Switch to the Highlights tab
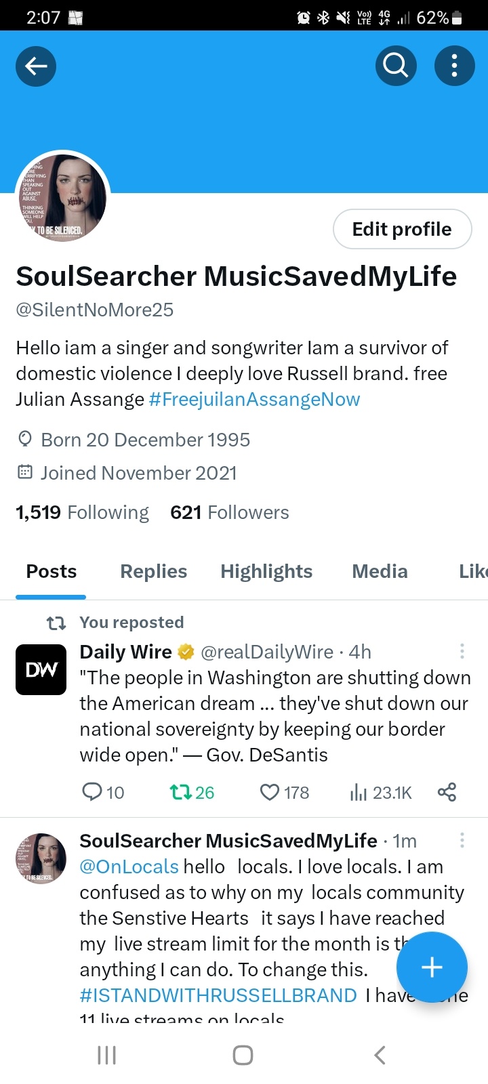Viewport: 488px width, 1084px height. [x=266, y=572]
